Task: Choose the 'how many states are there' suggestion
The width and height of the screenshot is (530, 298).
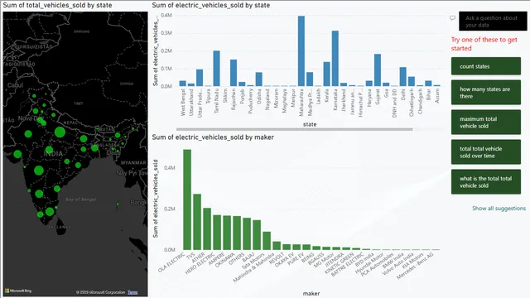Action: click(x=486, y=93)
